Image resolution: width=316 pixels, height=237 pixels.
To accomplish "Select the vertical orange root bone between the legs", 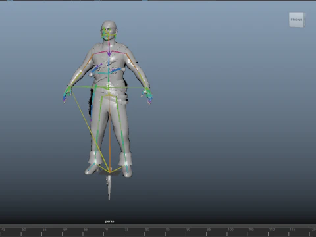I will tap(110, 134).
